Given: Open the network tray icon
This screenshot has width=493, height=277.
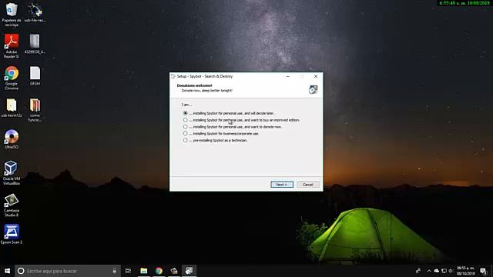Looking at the screenshot, I should (444, 271).
